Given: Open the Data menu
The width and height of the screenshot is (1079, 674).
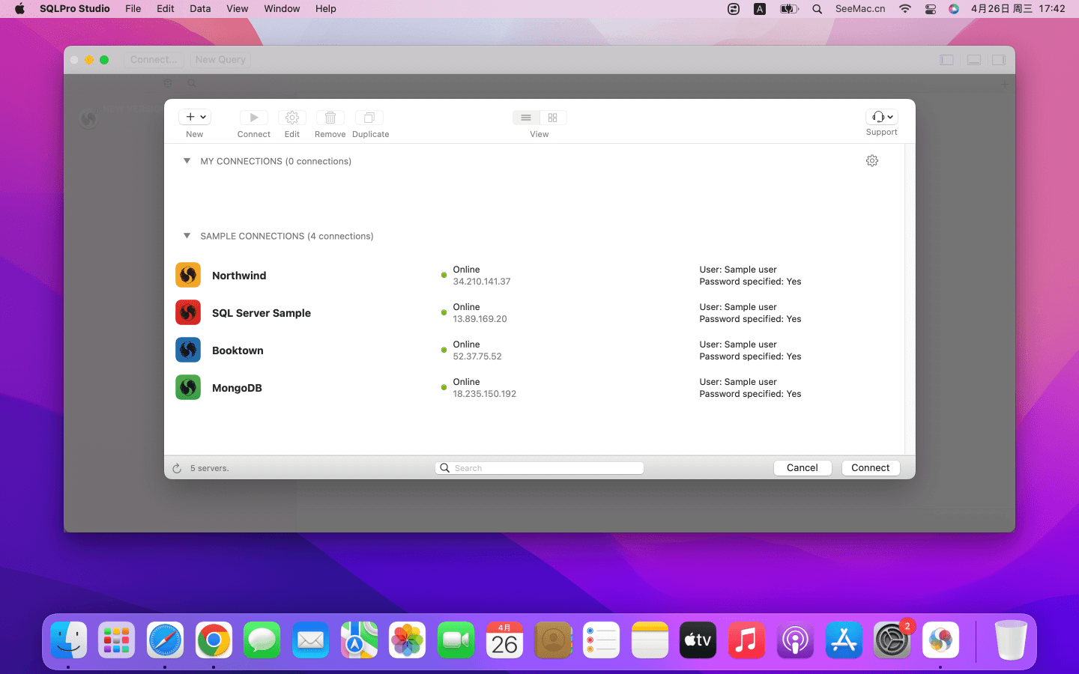Looking at the screenshot, I should (200, 9).
